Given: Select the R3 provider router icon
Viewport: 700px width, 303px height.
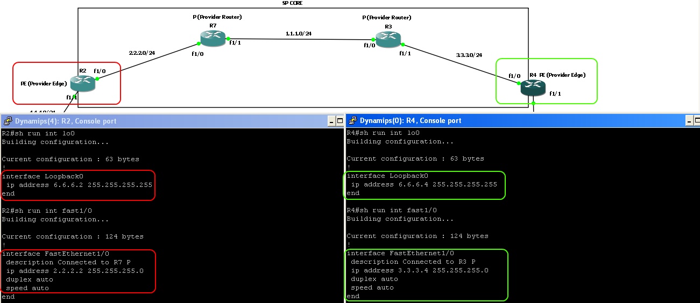Looking at the screenshot, I should pyautogui.click(x=387, y=39).
